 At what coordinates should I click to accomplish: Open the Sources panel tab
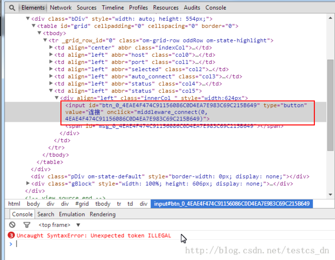click(87, 8)
